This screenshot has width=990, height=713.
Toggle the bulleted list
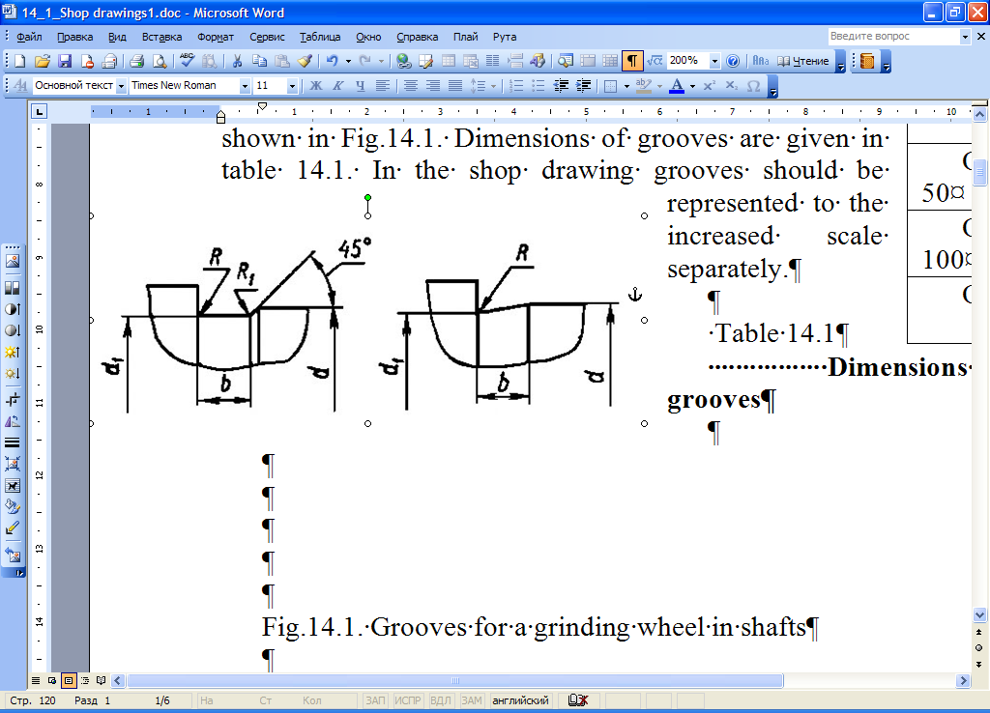538,86
